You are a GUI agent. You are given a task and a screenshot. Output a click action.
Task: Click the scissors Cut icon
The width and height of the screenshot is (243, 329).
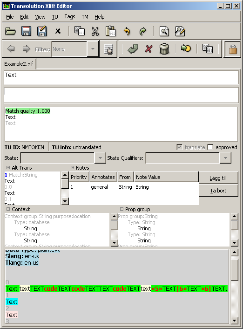[x=95, y=32]
